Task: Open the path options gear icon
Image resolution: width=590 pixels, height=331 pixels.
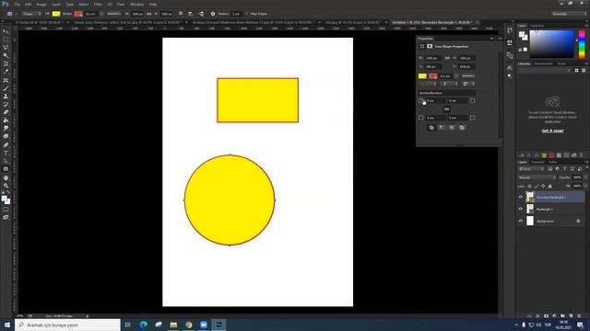Action: click(213, 14)
